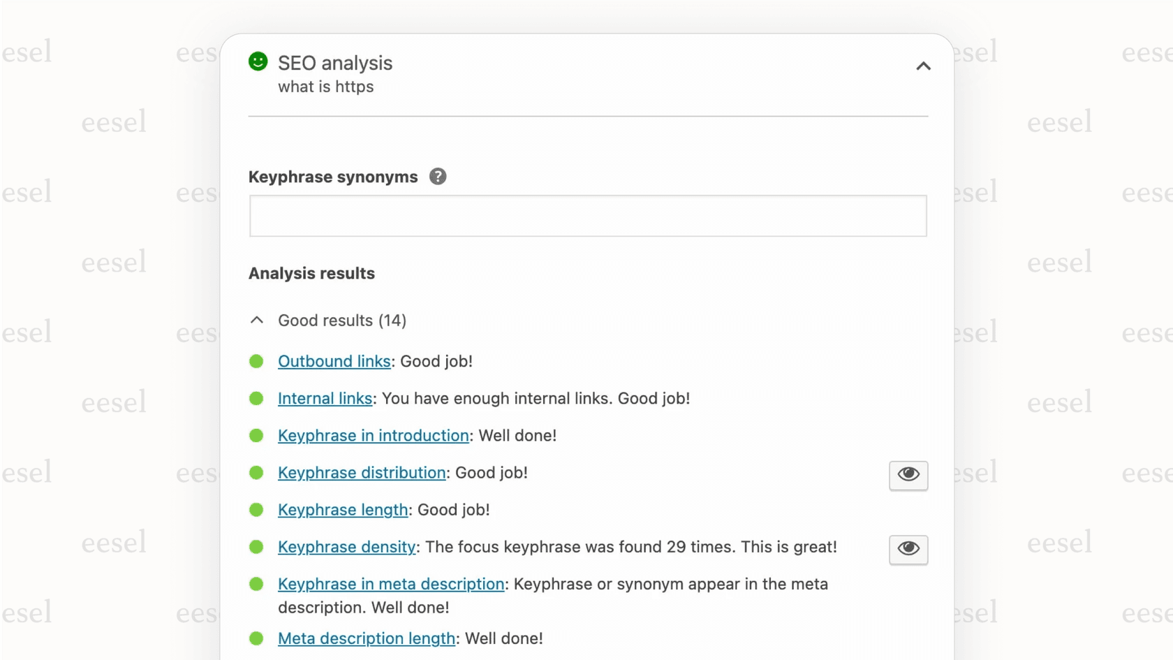The image size is (1173, 660).
Task: Click the green bullet beside Outbound links
Action: (256, 361)
